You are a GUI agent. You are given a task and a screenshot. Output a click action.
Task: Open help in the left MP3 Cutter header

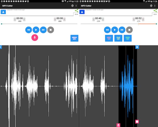(73, 6)
